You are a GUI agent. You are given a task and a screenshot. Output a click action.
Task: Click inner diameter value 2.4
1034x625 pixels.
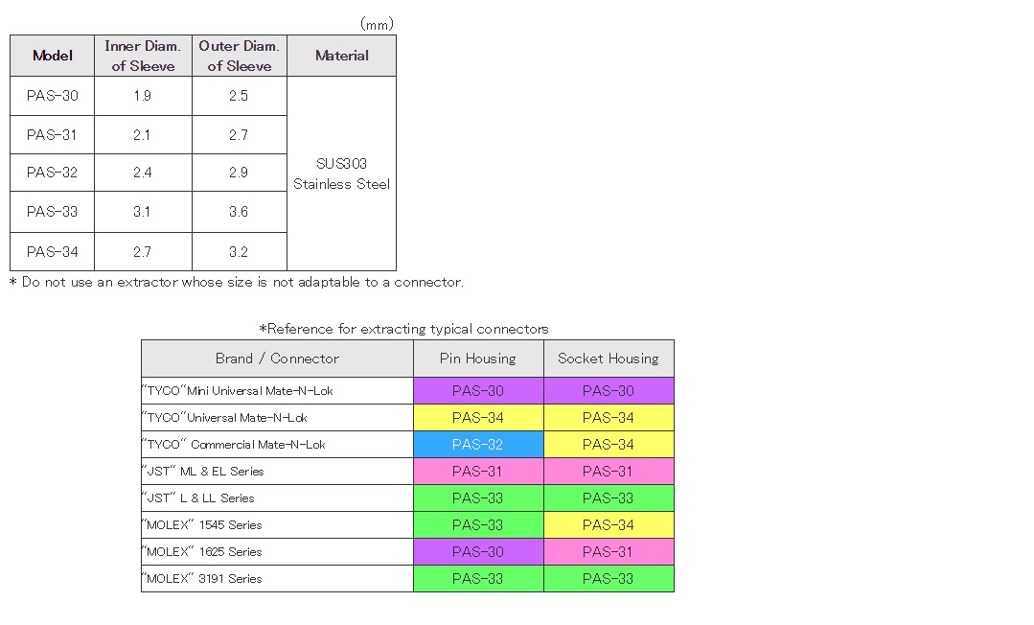pos(143,173)
